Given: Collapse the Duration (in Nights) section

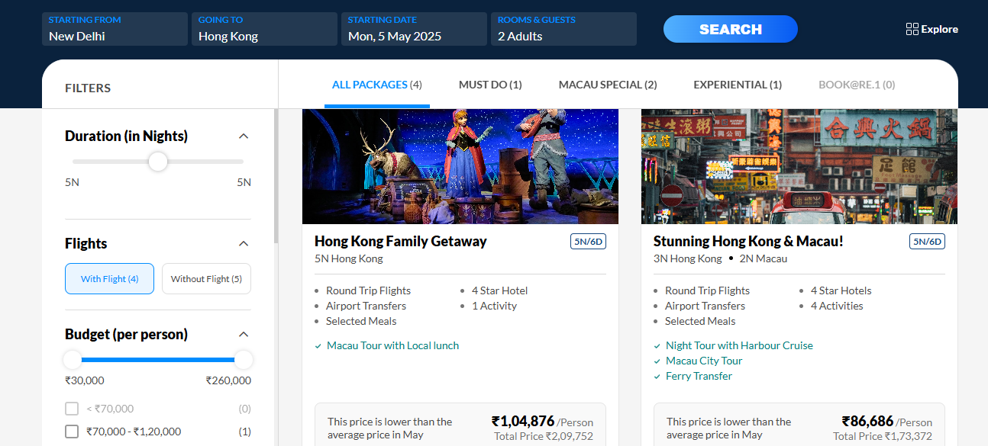Looking at the screenshot, I should (x=244, y=136).
